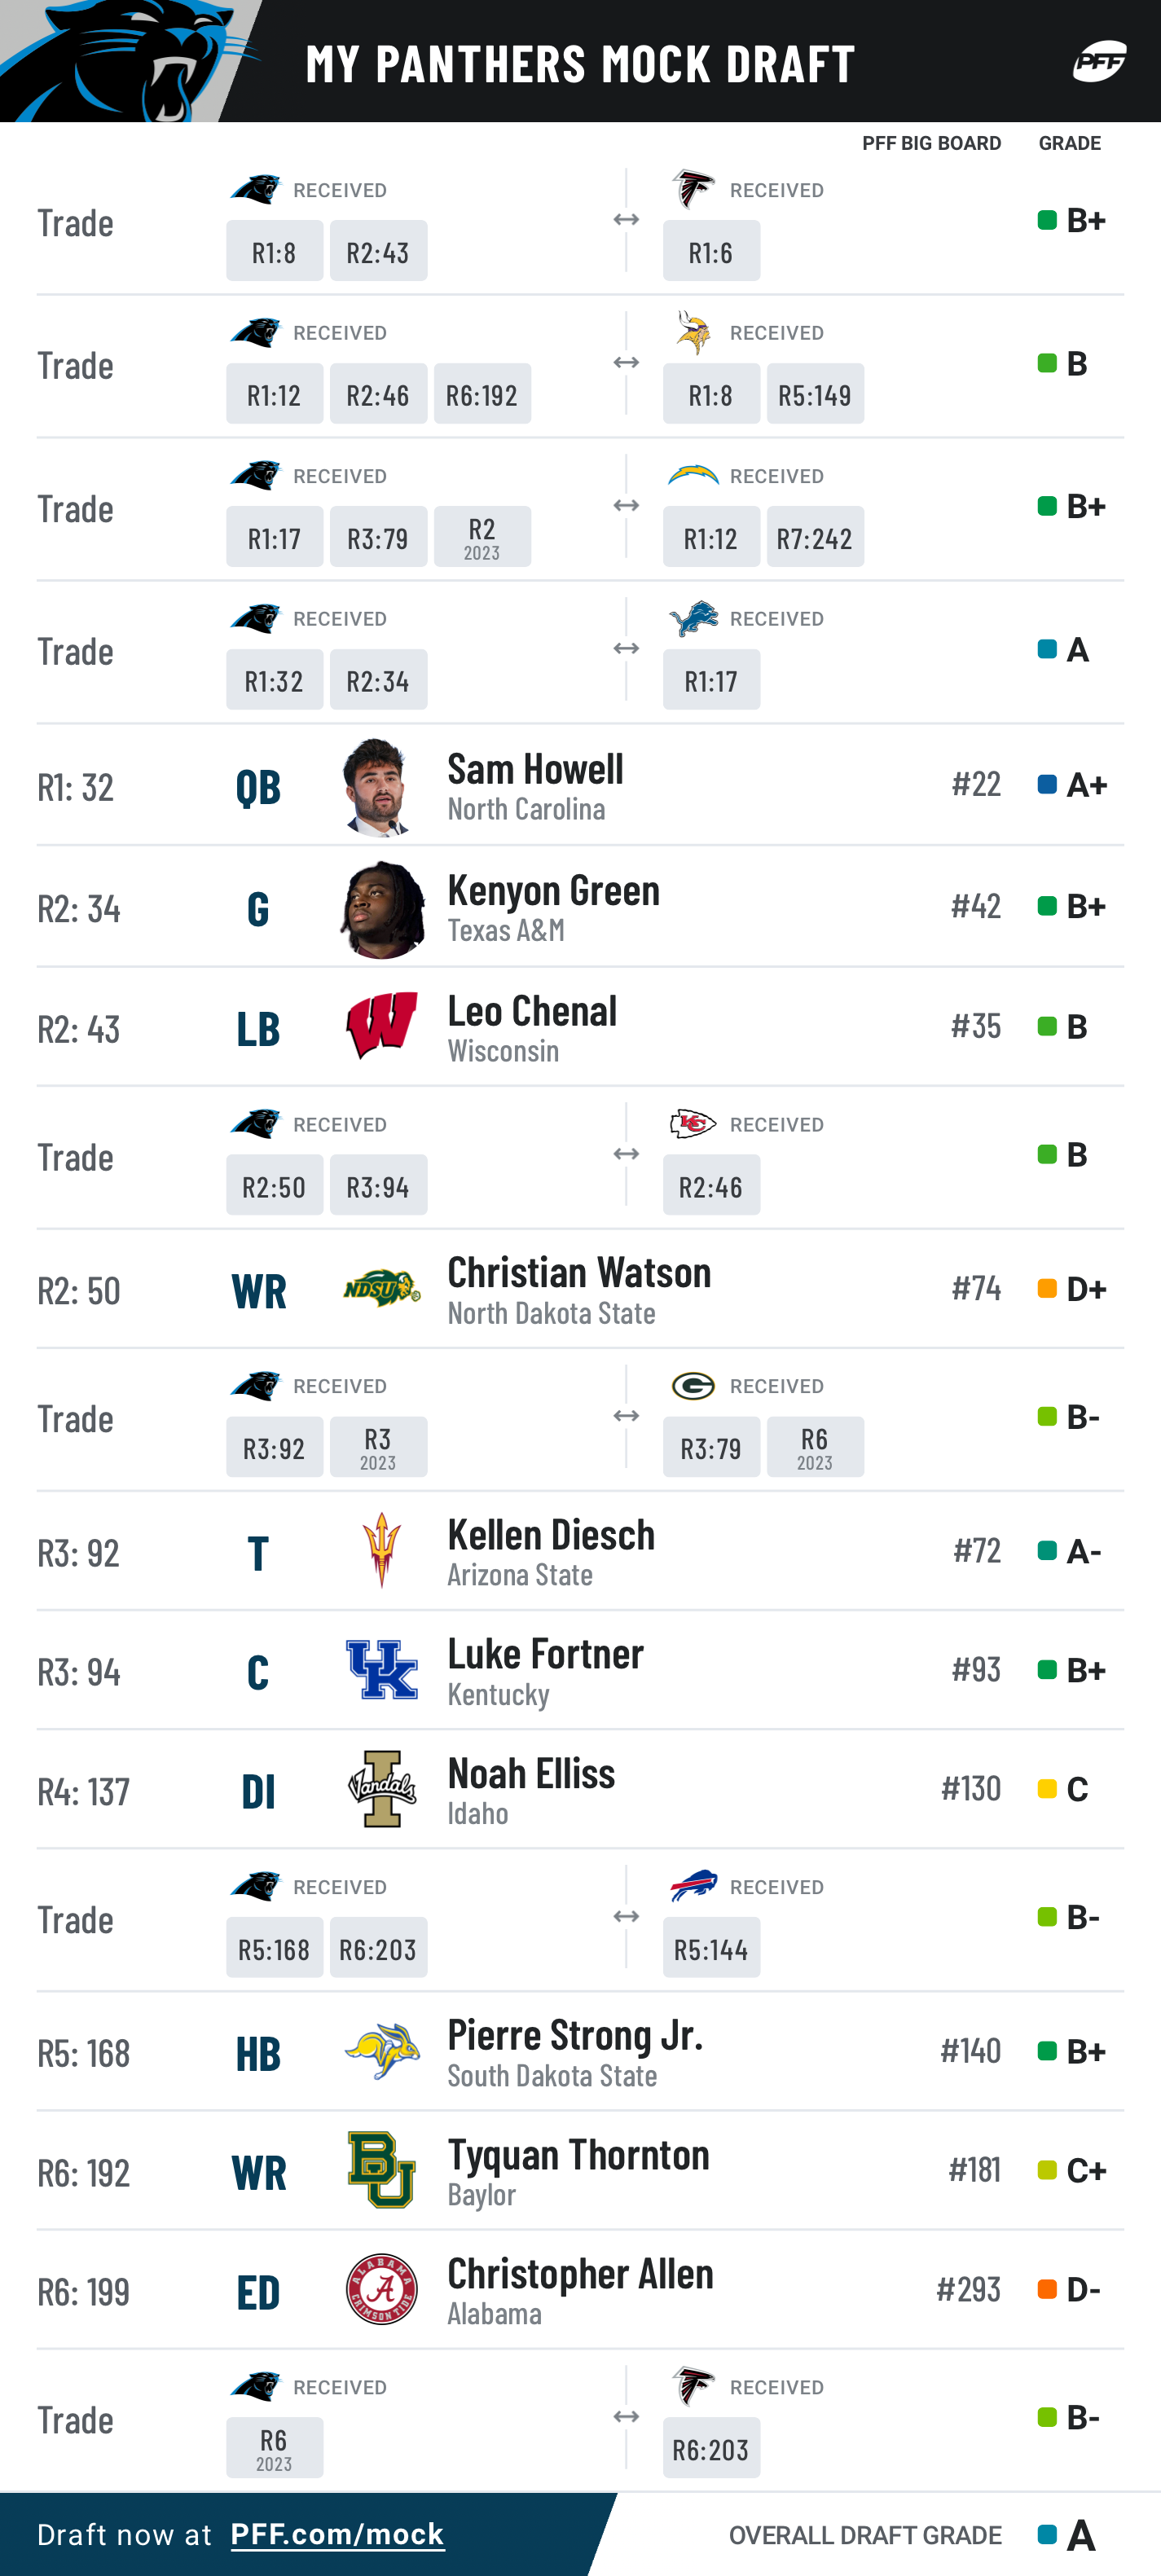Image resolution: width=1161 pixels, height=2576 pixels.
Task: Click the Wisconsin logo beside Leo Chenal
Action: pyautogui.click(x=381, y=1026)
